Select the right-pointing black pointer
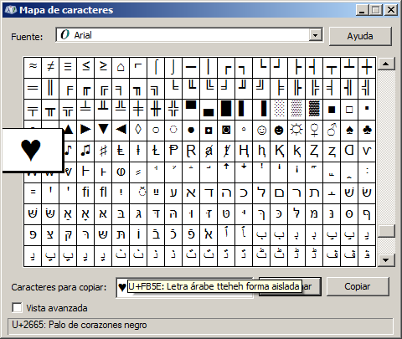Viewport: 402px width, 339px height. [85, 130]
